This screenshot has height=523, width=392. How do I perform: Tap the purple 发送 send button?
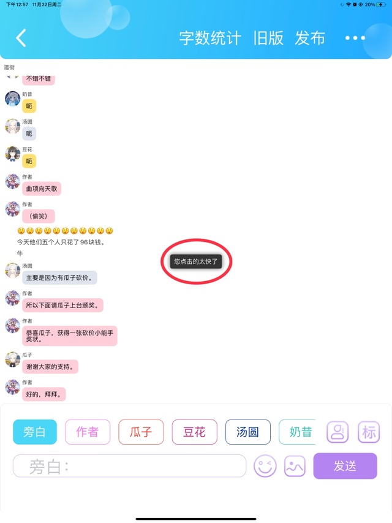[345, 466]
